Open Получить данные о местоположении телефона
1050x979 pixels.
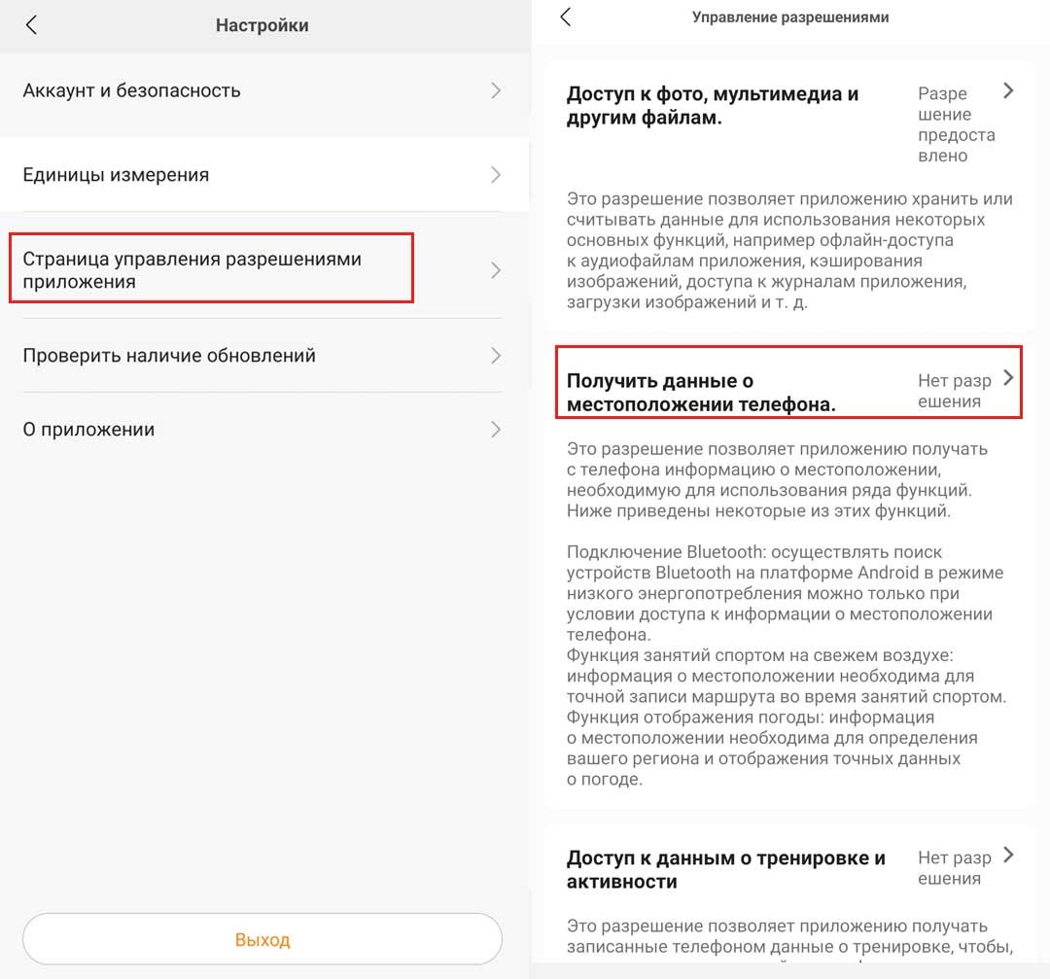pyautogui.click(x=701, y=393)
